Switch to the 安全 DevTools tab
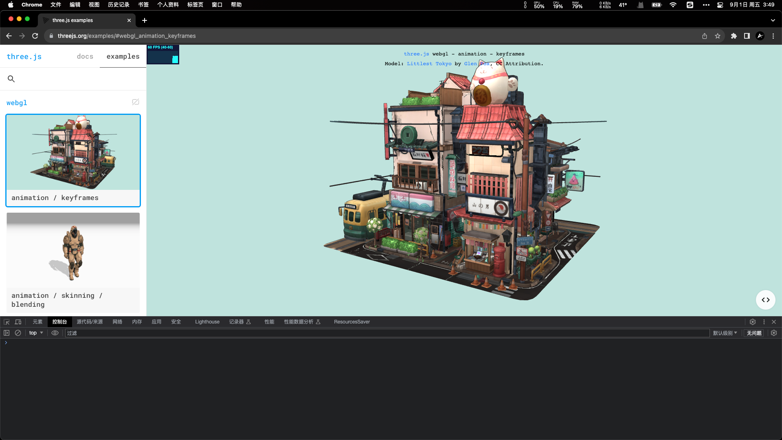The image size is (782, 440). (176, 322)
